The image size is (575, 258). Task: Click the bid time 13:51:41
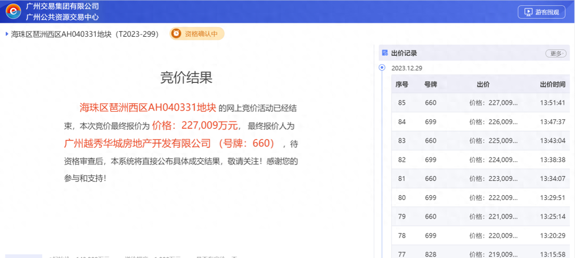click(x=553, y=103)
